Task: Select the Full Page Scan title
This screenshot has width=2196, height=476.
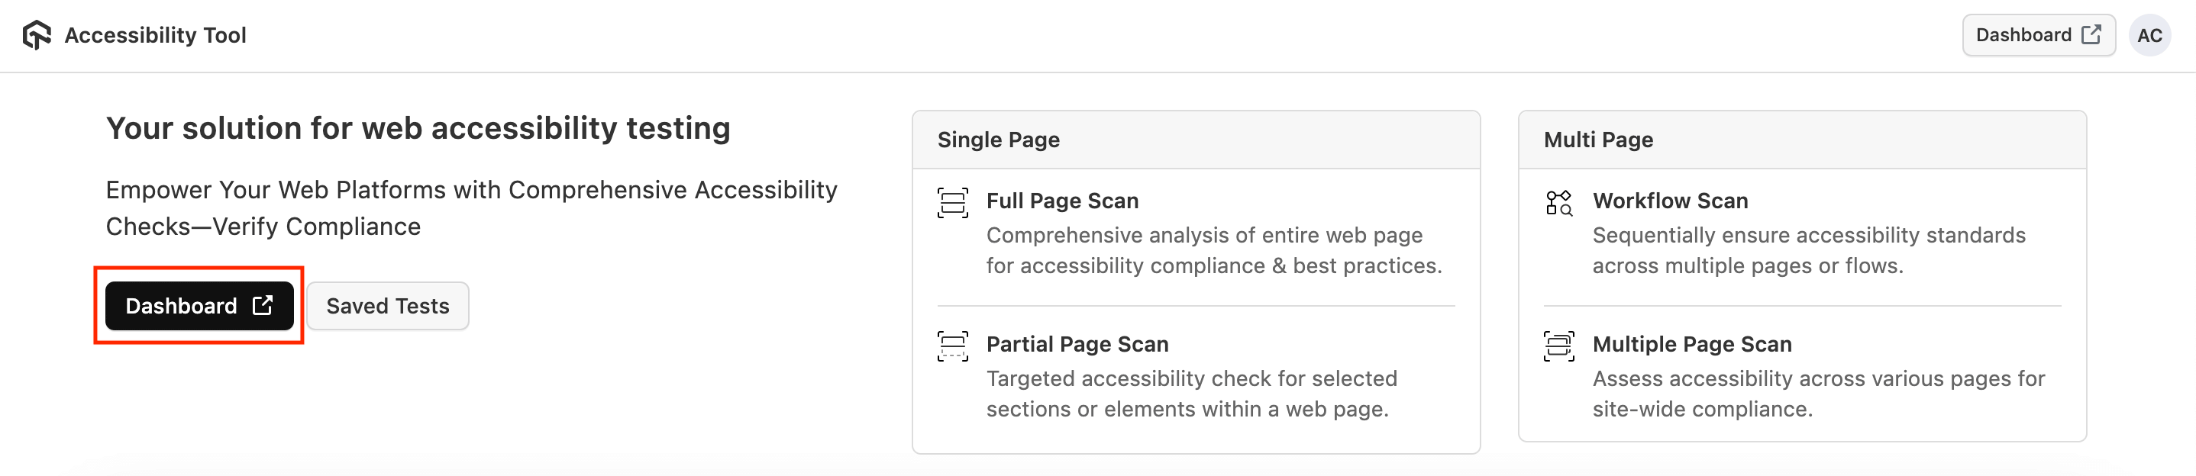Action: point(1062,201)
